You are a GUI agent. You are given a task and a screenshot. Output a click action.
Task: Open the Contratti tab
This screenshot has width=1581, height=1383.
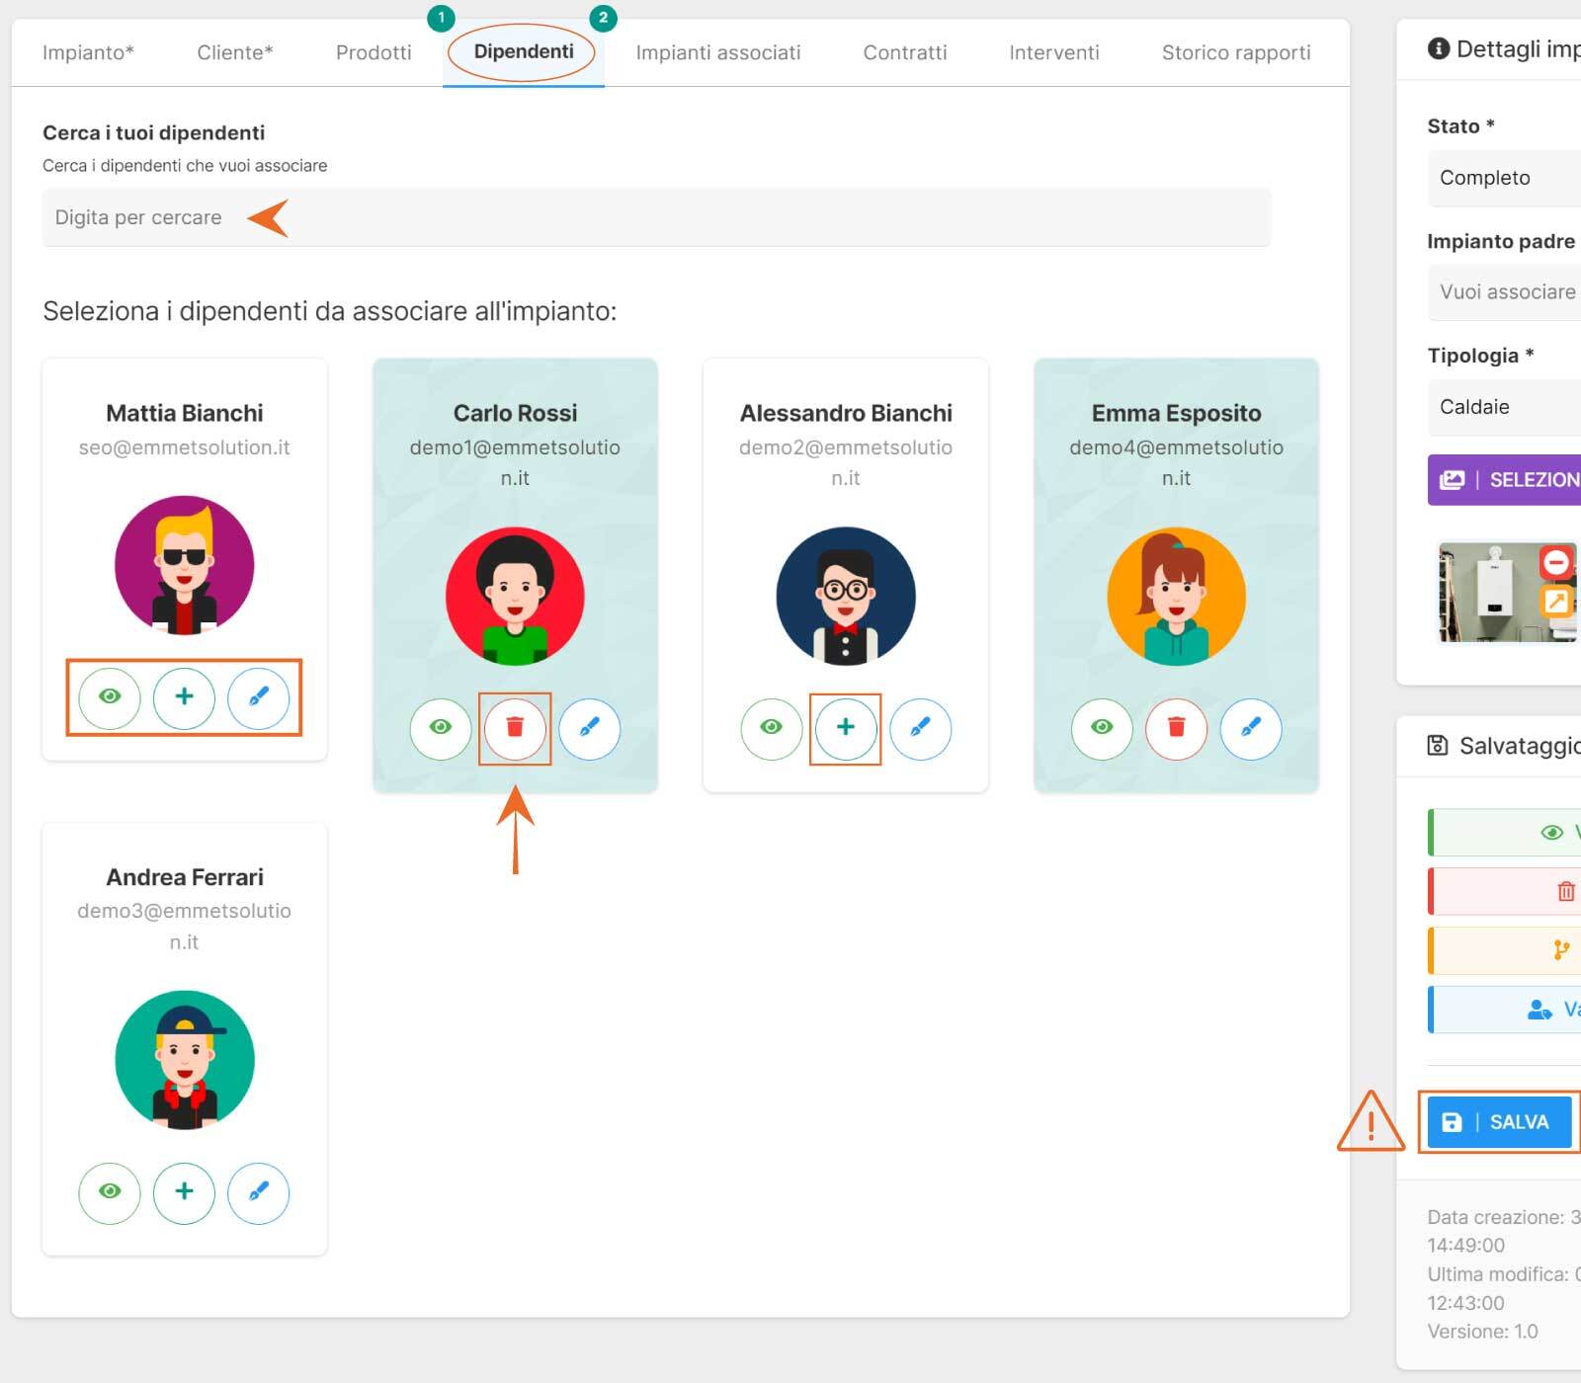pos(904,52)
